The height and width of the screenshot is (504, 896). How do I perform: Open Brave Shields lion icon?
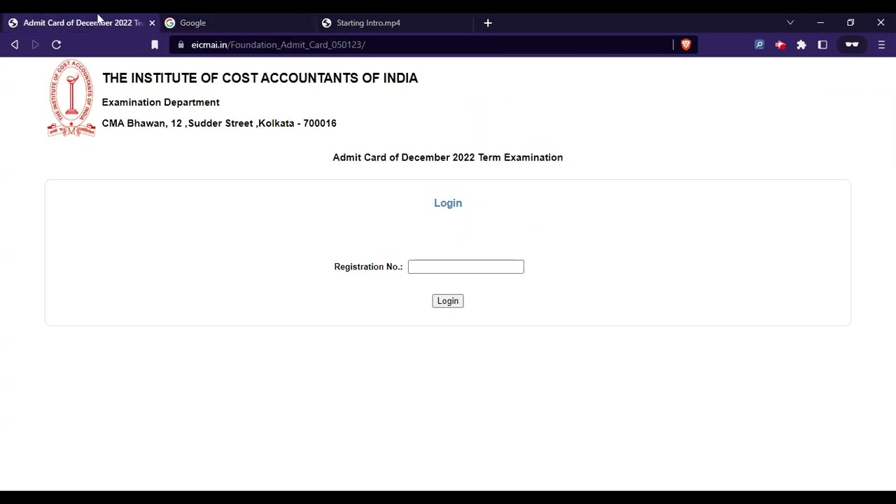[686, 45]
